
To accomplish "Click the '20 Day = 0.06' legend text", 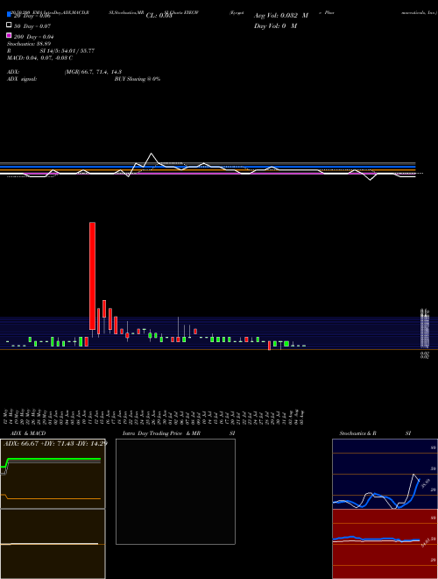I will tap(32, 16).
